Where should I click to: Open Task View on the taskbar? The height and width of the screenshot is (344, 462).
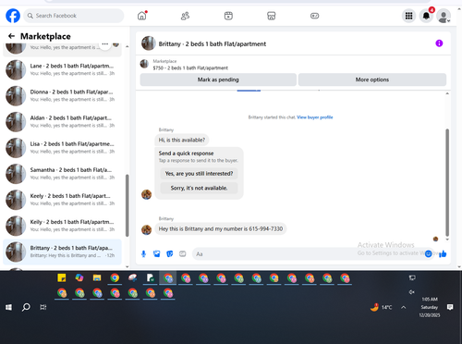point(43,307)
